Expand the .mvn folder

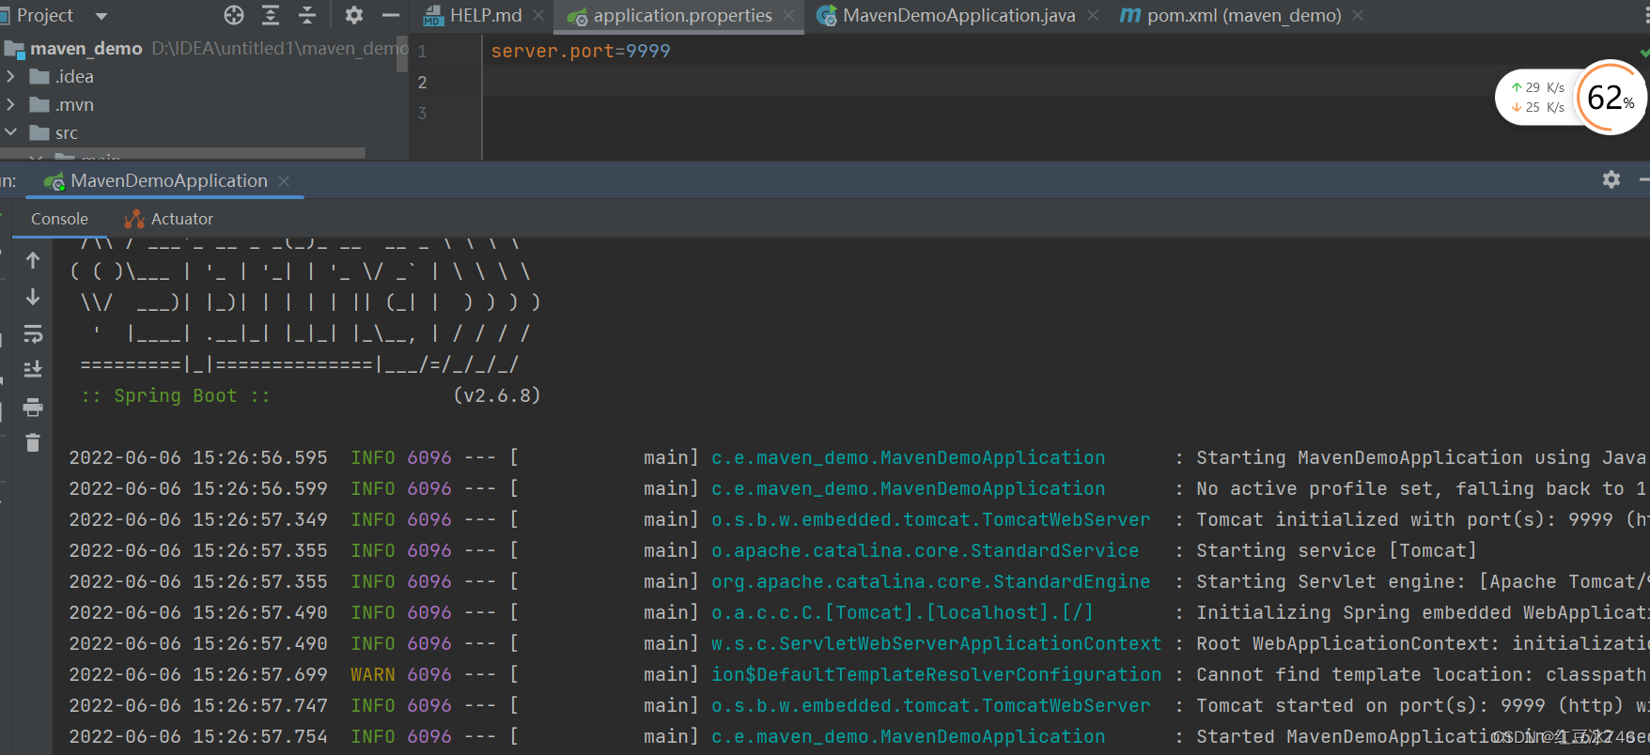[x=11, y=104]
